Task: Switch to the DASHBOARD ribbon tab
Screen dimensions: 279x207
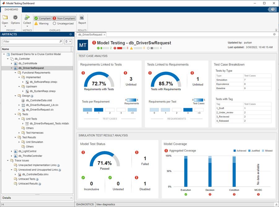Action: pyautogui.click(x=11, y=9)
